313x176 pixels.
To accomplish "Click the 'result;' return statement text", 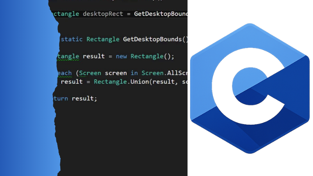I will tap(85, 99).
